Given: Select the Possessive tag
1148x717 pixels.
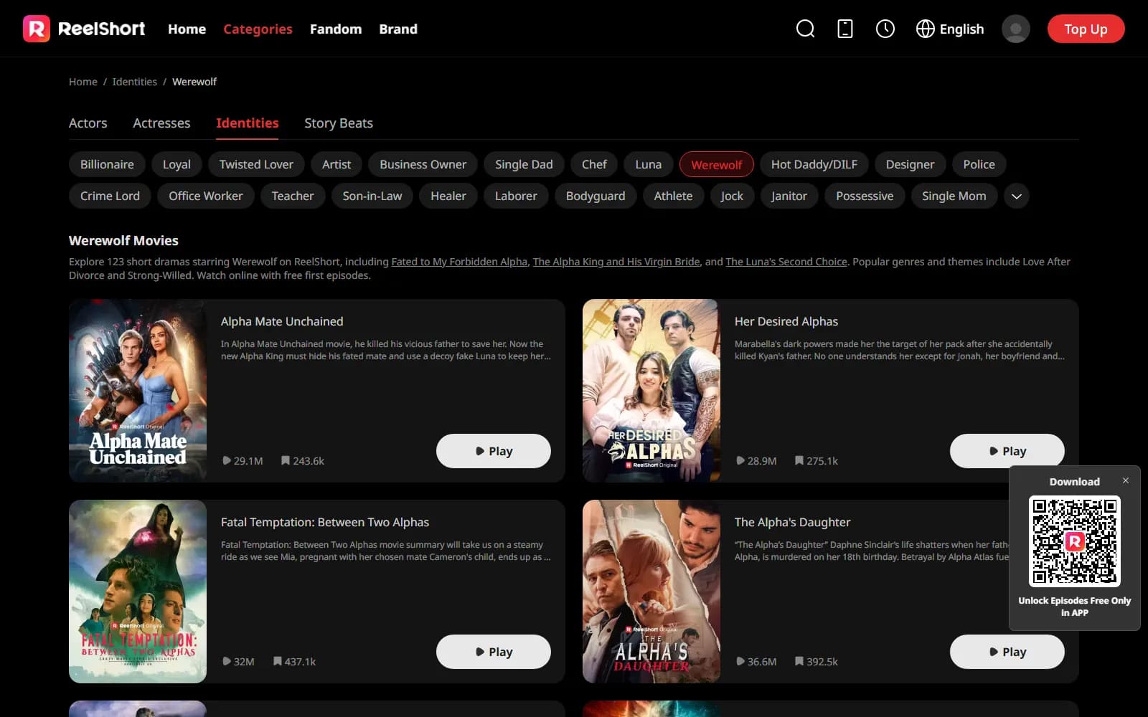Looking at the screenshot, I should pos(865,196).
